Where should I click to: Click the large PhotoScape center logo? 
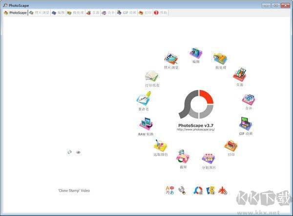click(196, 104)
